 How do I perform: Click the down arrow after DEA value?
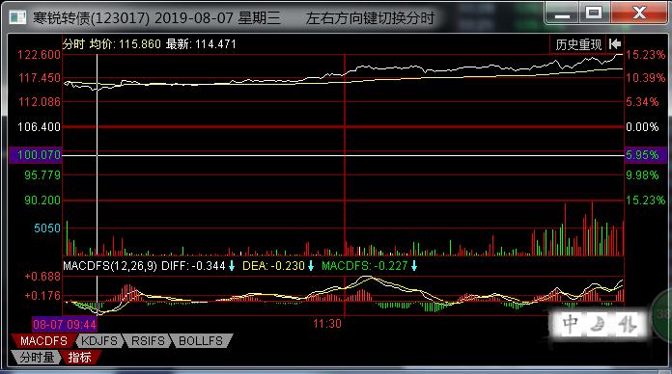311,266
